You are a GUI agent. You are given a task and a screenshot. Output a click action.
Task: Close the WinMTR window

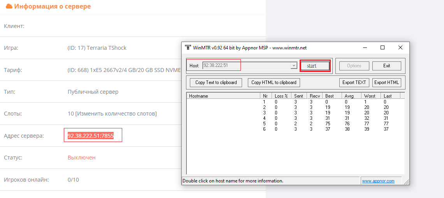tap(400, 47)
